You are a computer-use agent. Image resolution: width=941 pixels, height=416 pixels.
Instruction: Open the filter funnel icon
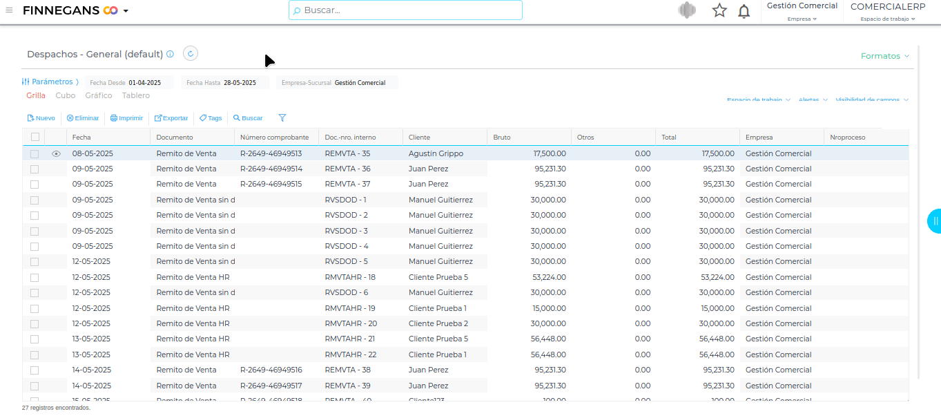pos(282,118)
